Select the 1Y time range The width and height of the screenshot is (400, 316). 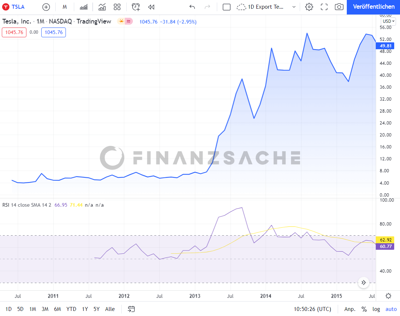85,309
